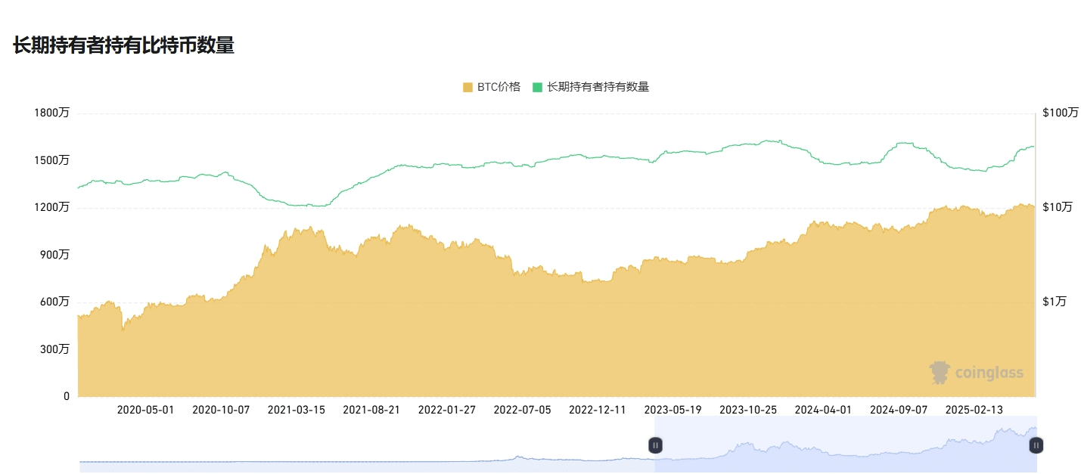This screenshot has height=474, width=1081.
Task: Click the coinglass watermark mascot icon
Action: pyautogui.click(x=940, y=373)
